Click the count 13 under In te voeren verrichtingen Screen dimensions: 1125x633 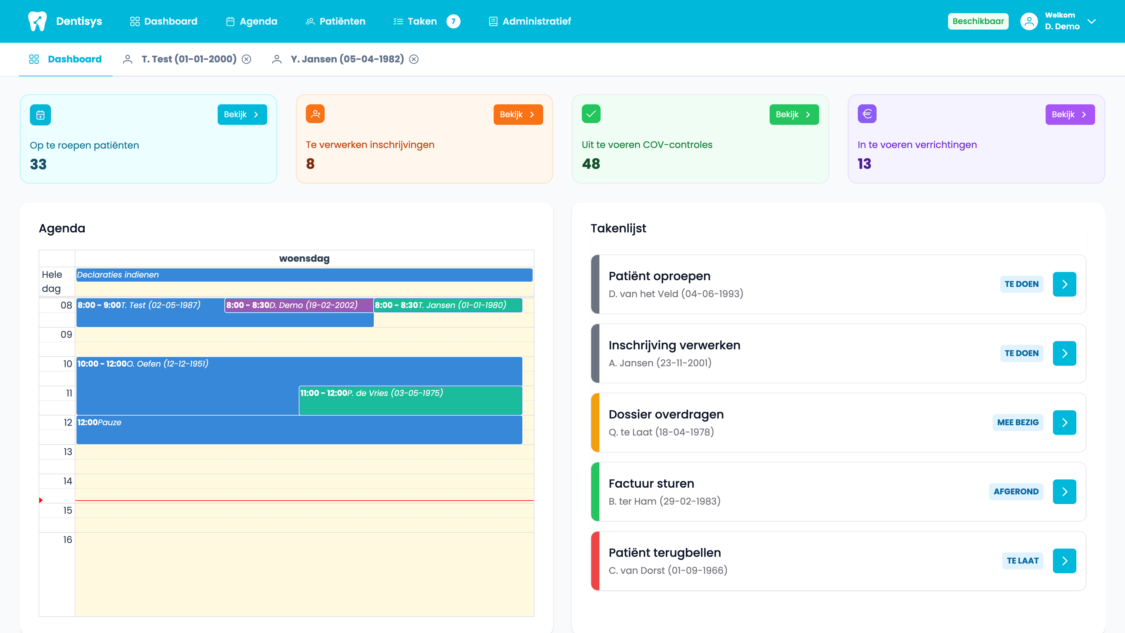(x=864, y=164)
